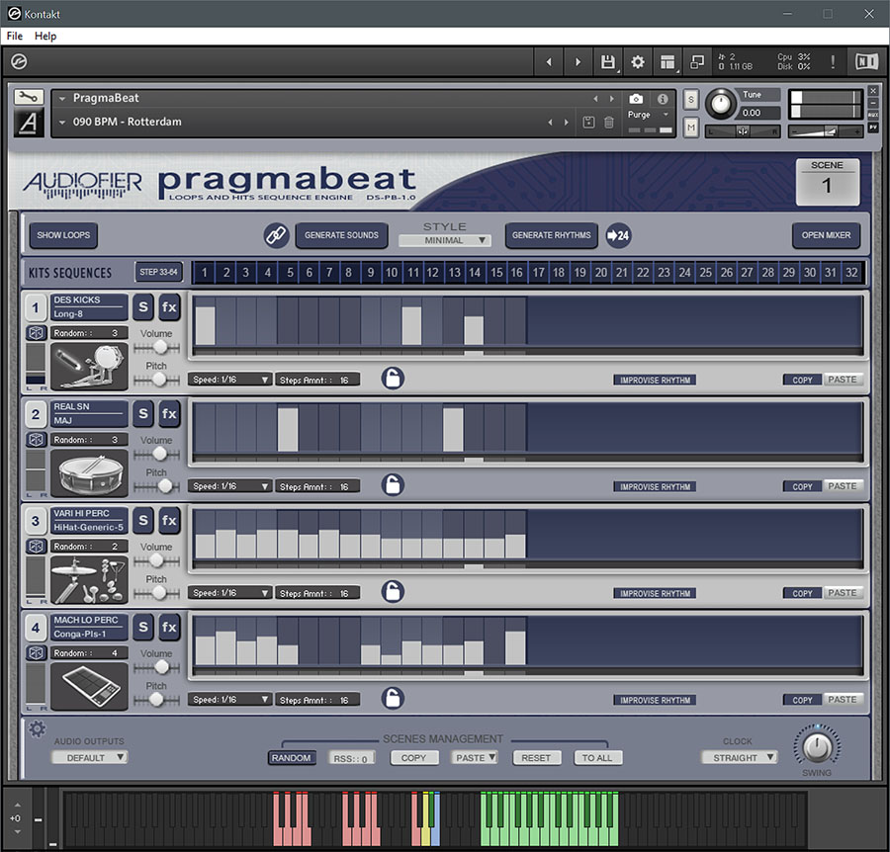
Task: Adjust the SWING knob
Action: click(817, 746)
